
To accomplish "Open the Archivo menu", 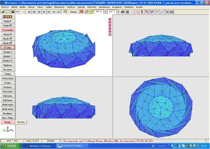I will [x=5, y=7].
